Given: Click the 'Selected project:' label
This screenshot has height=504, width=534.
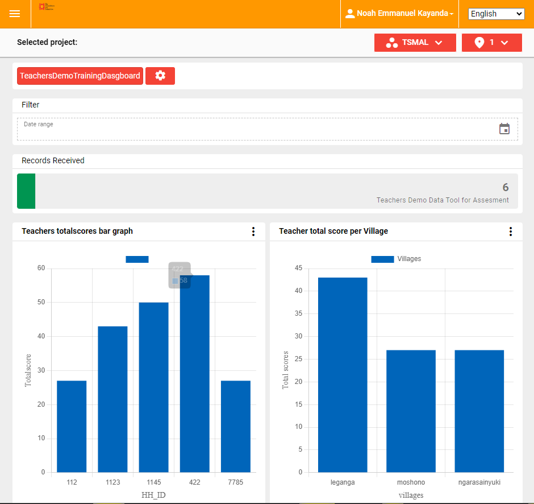Looking at the screenshot, I should coord(47,42).
